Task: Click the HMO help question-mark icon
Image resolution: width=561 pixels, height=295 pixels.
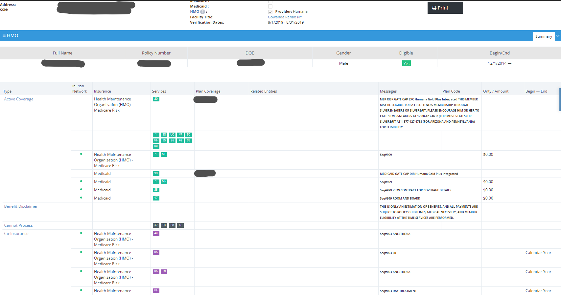Action: (202, 12)
